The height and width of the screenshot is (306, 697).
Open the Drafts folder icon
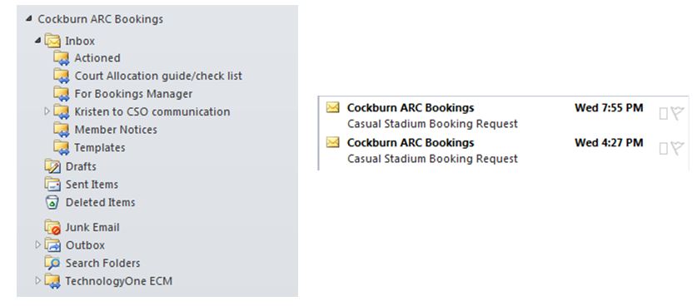52,166
